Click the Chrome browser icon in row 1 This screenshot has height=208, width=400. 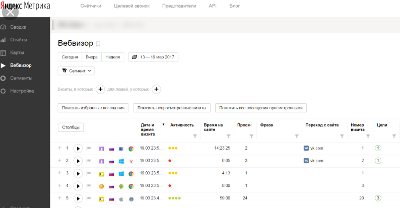point(131,149)
